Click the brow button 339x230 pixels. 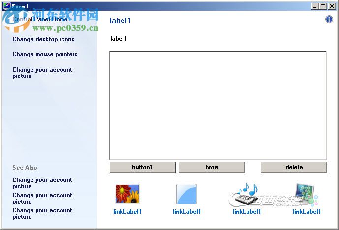[212, 167]
